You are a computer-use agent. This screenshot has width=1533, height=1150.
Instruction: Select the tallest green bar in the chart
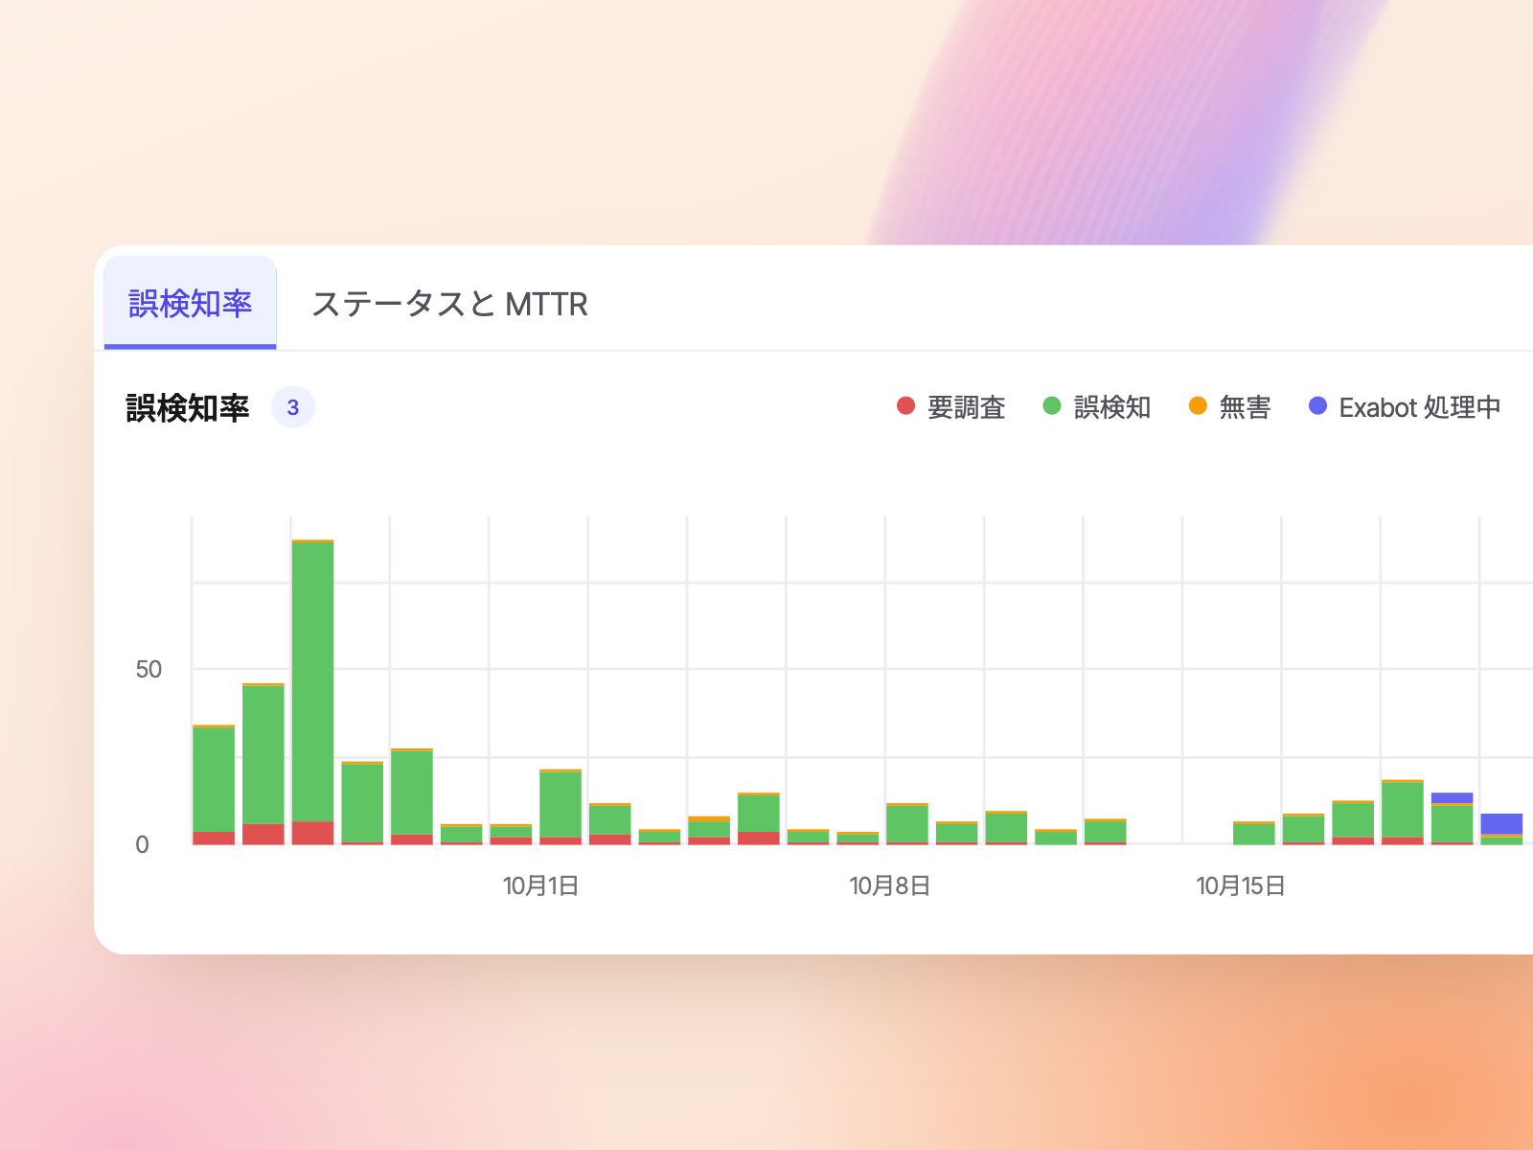click(312, 681)
